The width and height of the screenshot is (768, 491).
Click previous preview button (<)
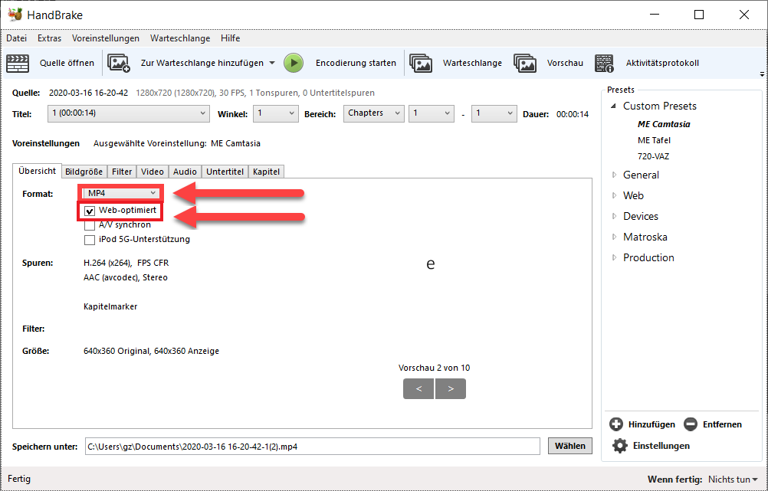pyautogui.click(x=418, y=388)
